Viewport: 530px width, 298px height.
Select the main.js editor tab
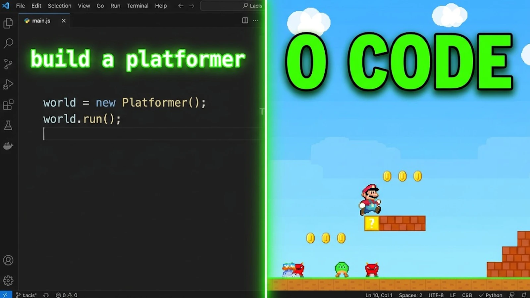click(44, 21)
